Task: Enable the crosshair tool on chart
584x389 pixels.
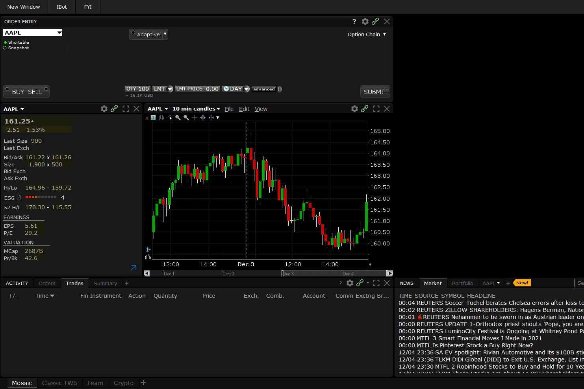Action: 195,118
